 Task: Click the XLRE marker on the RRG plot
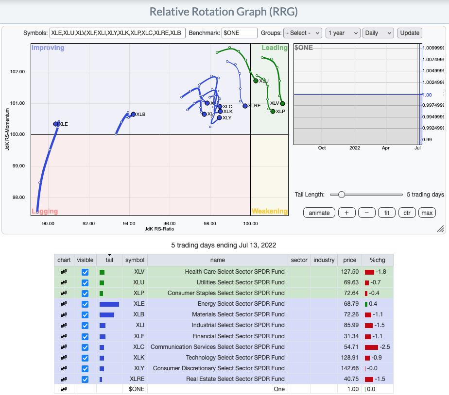pyautogui.click(x=245, y=106)
